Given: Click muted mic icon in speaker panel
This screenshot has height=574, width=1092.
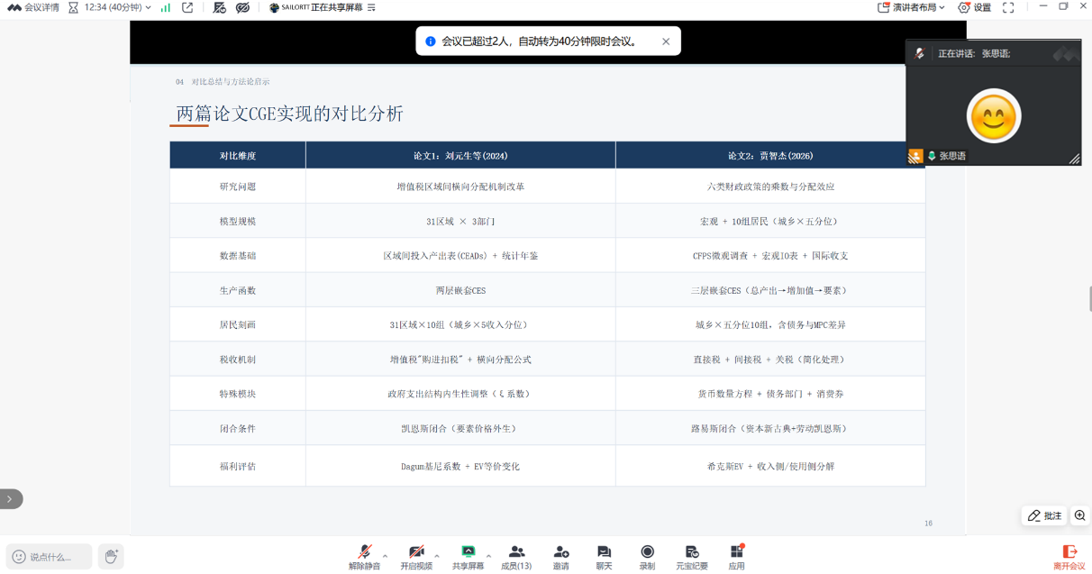Looking at the screenshot, I should pos(920,53).
